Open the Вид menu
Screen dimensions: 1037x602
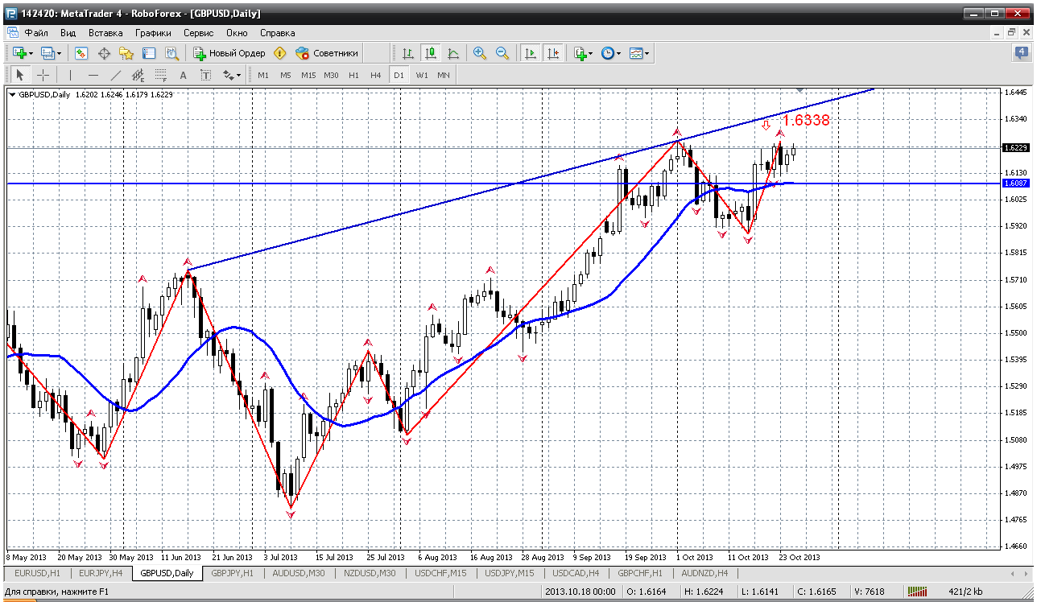[x=68, y=33]
